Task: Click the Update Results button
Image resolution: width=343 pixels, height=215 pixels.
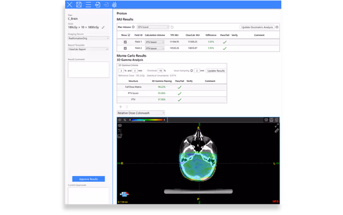Action: pos(216,71)
